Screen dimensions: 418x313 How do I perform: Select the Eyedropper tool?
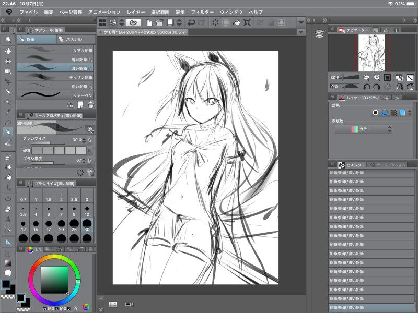click(8, 112)
